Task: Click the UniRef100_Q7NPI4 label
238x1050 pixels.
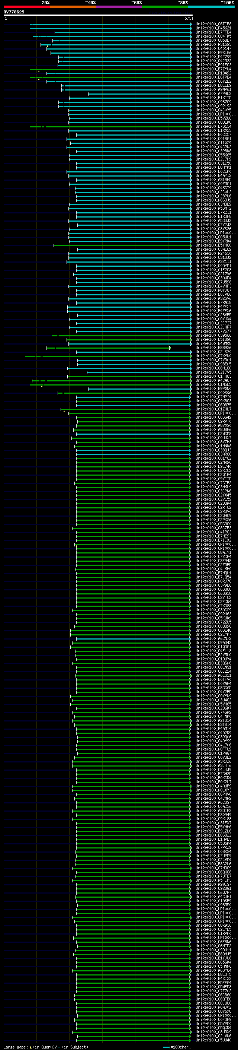Action: [213, 397]
